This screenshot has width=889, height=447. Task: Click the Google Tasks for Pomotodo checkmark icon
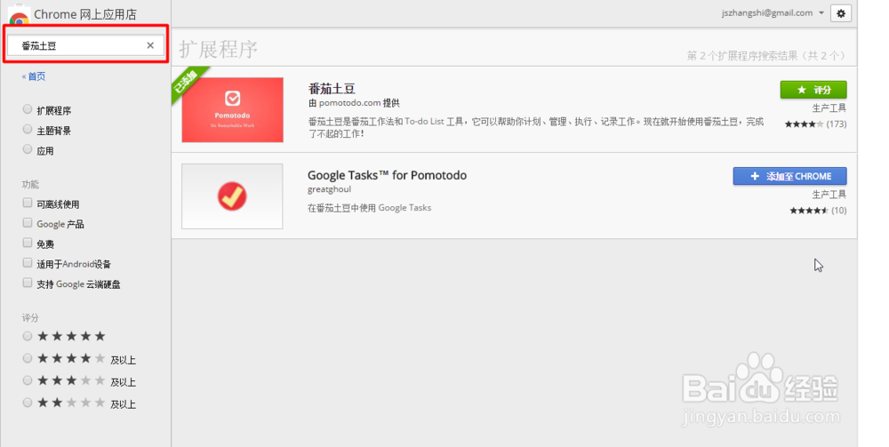tap(232, 196)
